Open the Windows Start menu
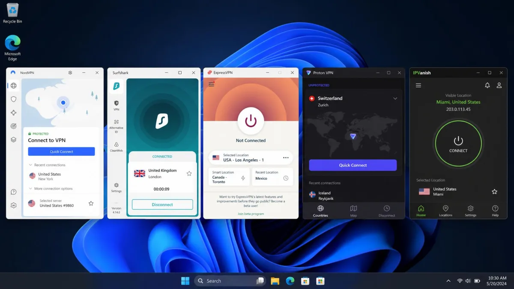Image resolution: width=514 pixels, height=289 pixels. (x=185, y=281)
